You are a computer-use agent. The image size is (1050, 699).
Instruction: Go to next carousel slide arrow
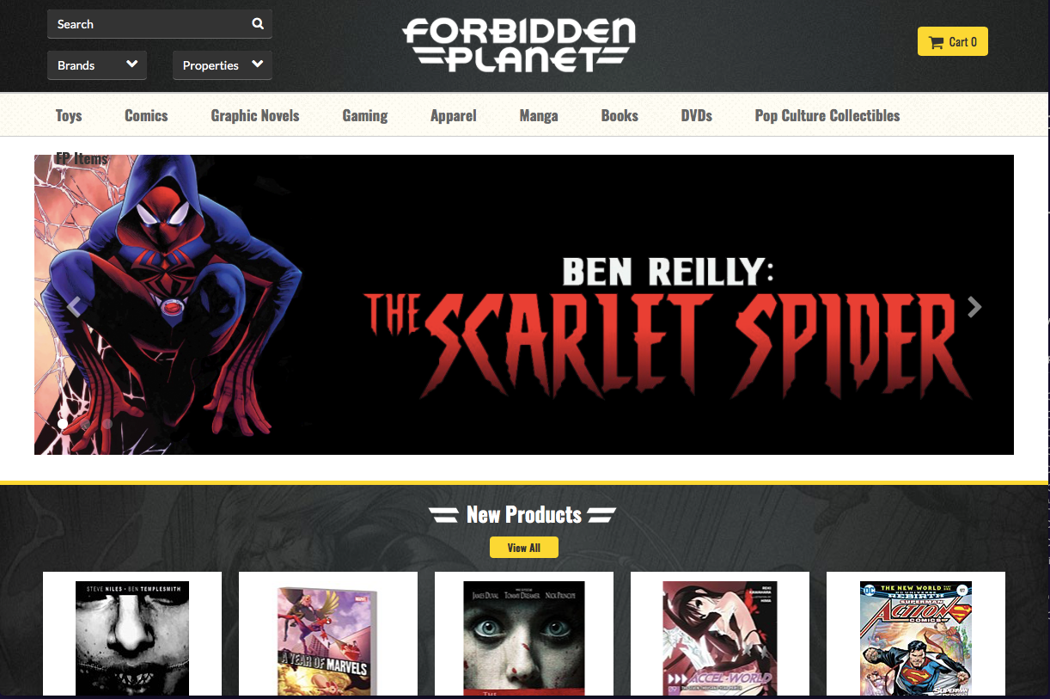(974, 307)
